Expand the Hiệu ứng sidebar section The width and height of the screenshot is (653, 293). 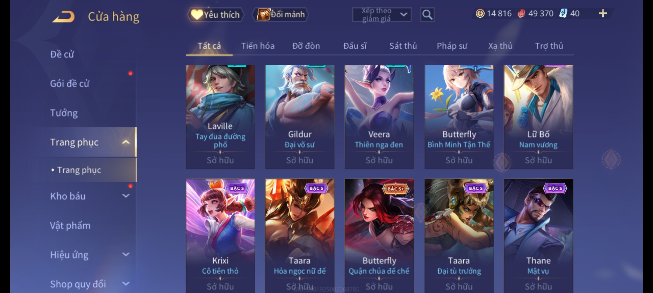point(126,254)
